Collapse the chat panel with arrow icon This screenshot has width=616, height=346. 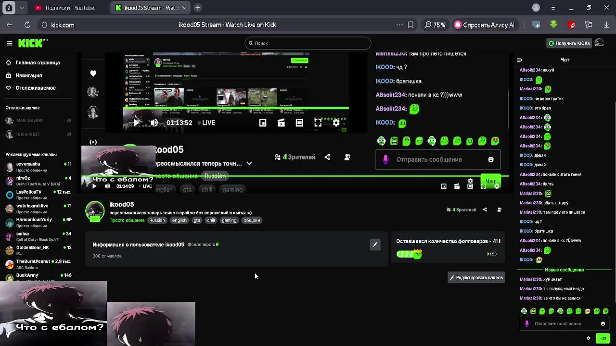[x=520, y=60]
